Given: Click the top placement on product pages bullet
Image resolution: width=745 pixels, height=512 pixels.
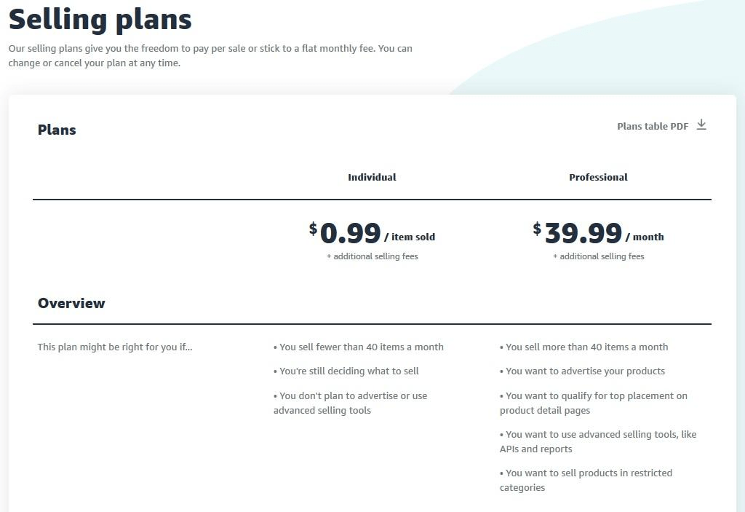Looking at the screenshot, I should coord(594,403).
